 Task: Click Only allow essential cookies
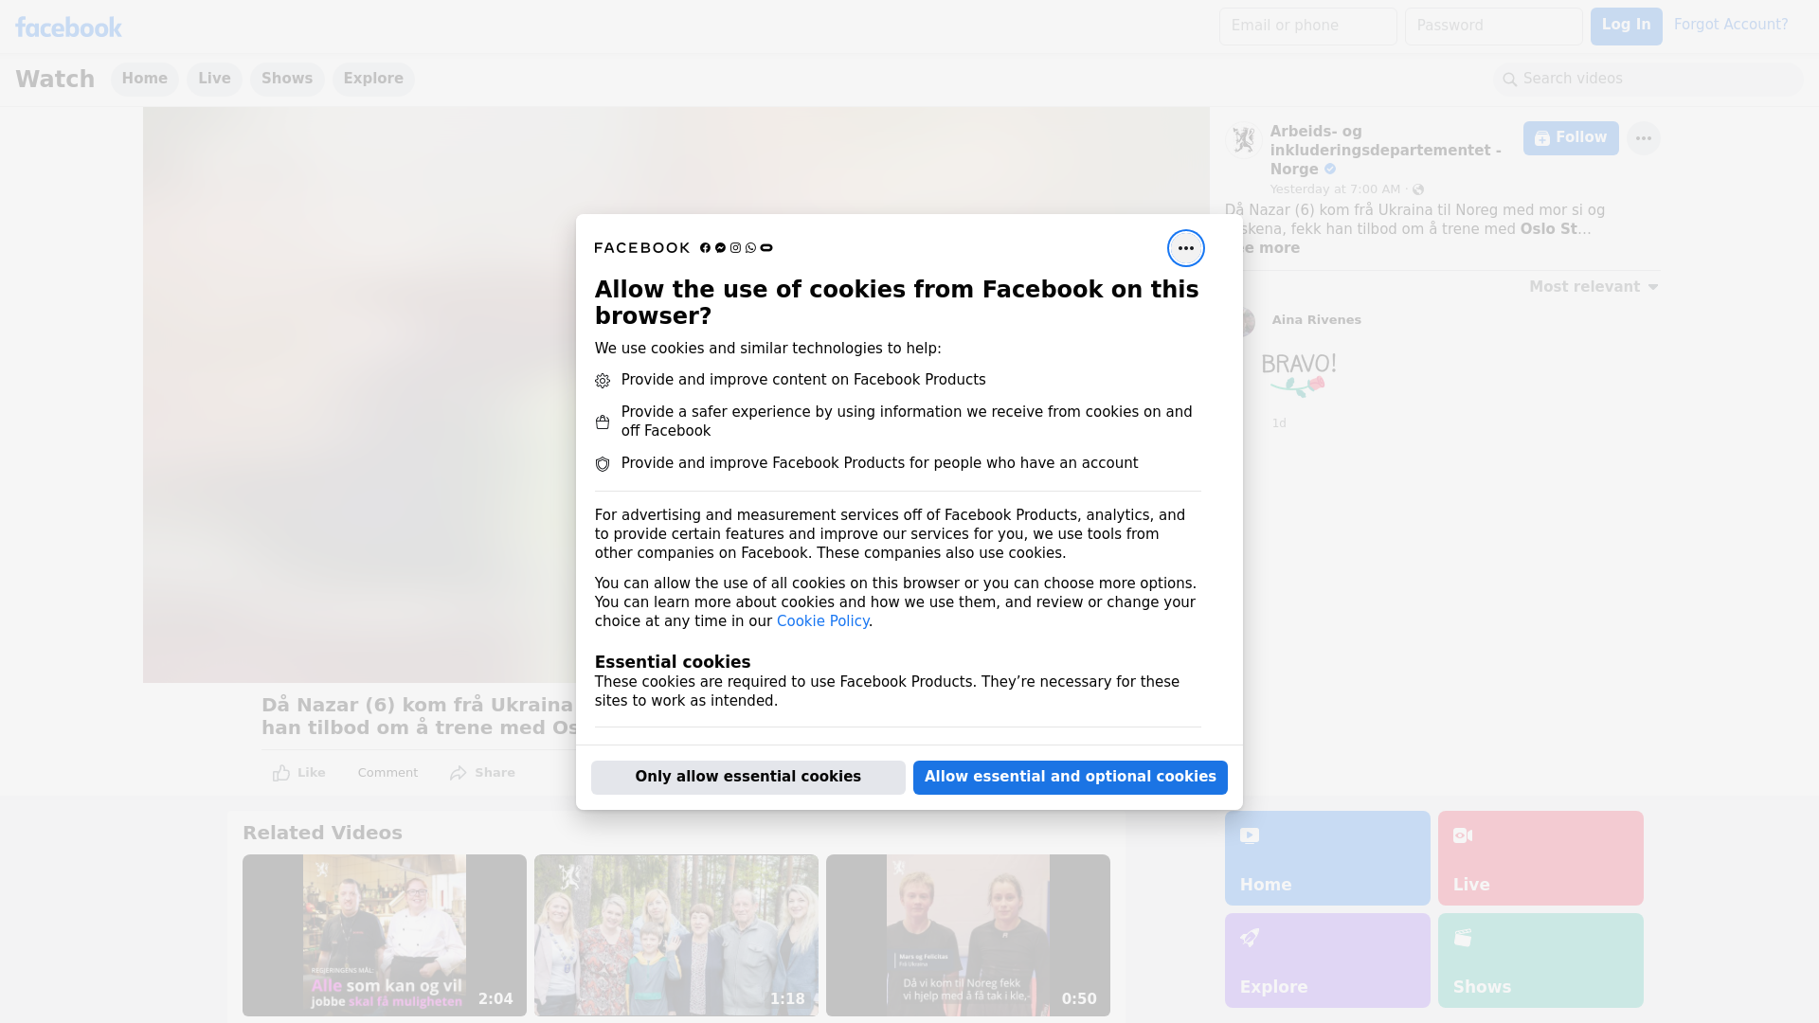pos(748,778)
